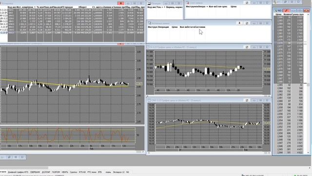Click the lower right chart window title icon
The height and width of the screenshot is (176, 312).
pos(149,100)
